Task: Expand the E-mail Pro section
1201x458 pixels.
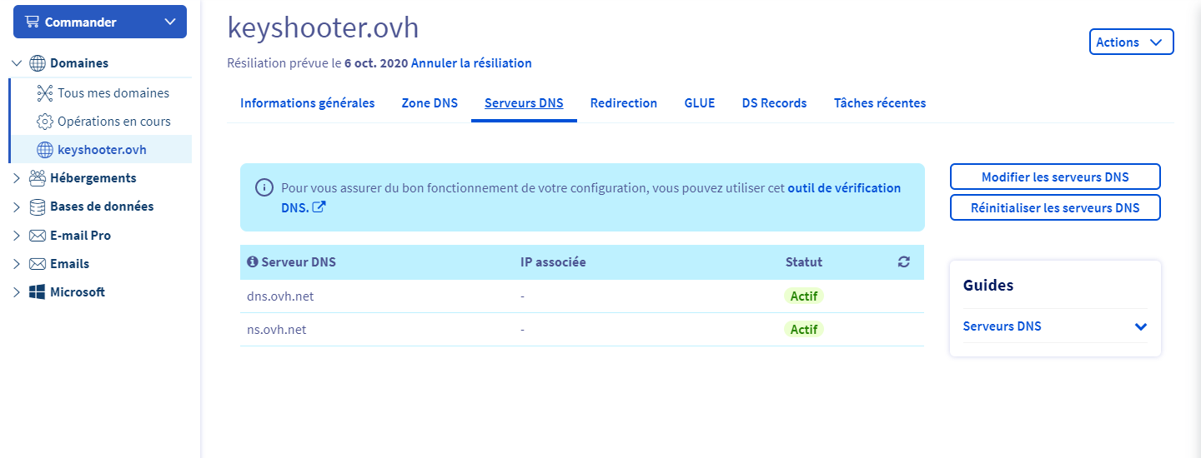Action: click(x=17, y=236)
